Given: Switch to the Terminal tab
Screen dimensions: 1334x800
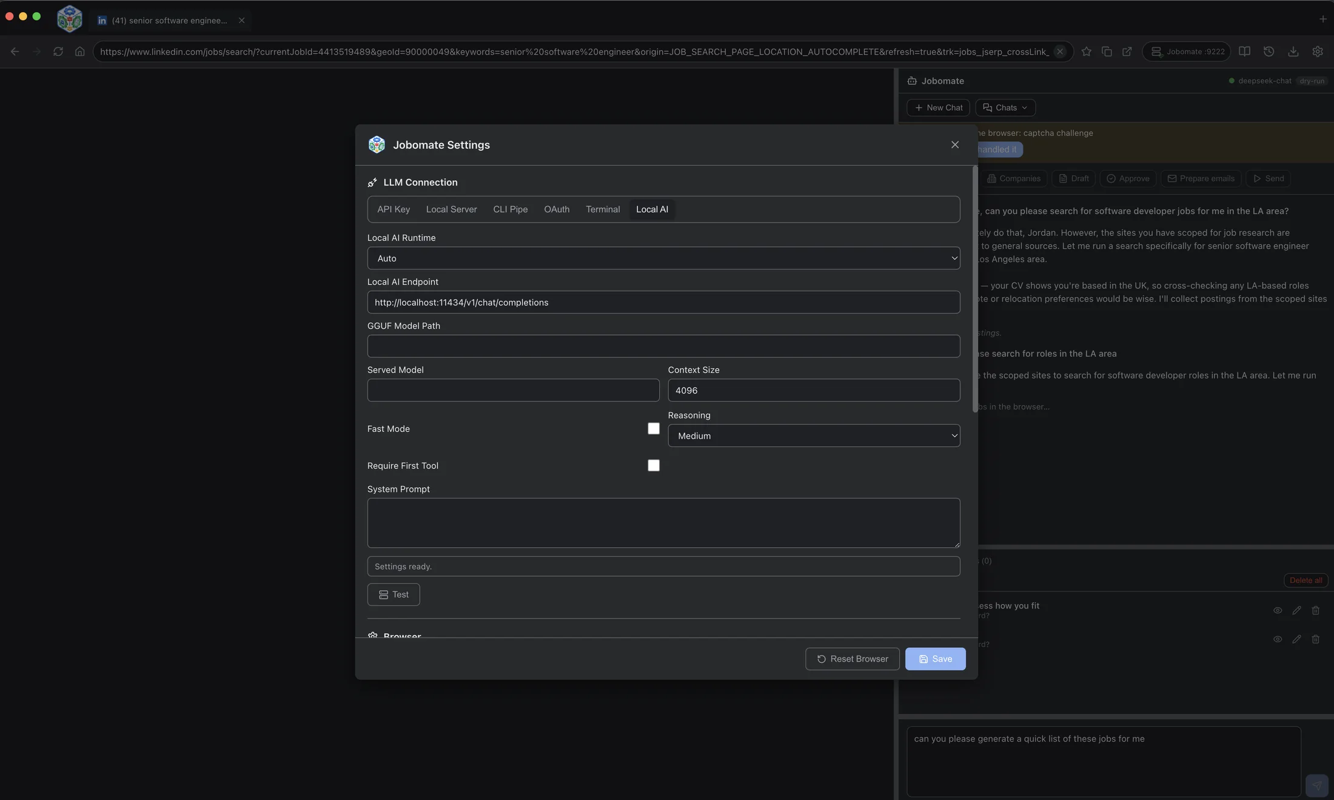Looking at the screenshot, I should click(603, 209).
